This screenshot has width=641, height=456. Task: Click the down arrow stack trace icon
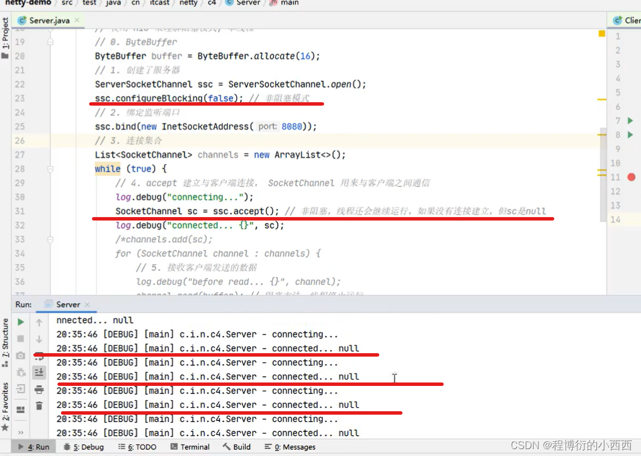point(39,339)
